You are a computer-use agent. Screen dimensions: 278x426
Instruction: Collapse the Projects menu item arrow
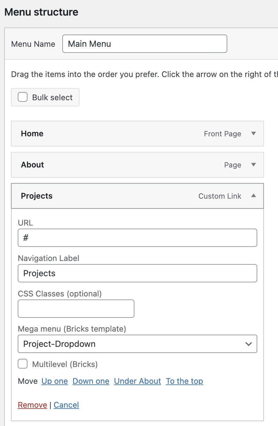(253, 196)
